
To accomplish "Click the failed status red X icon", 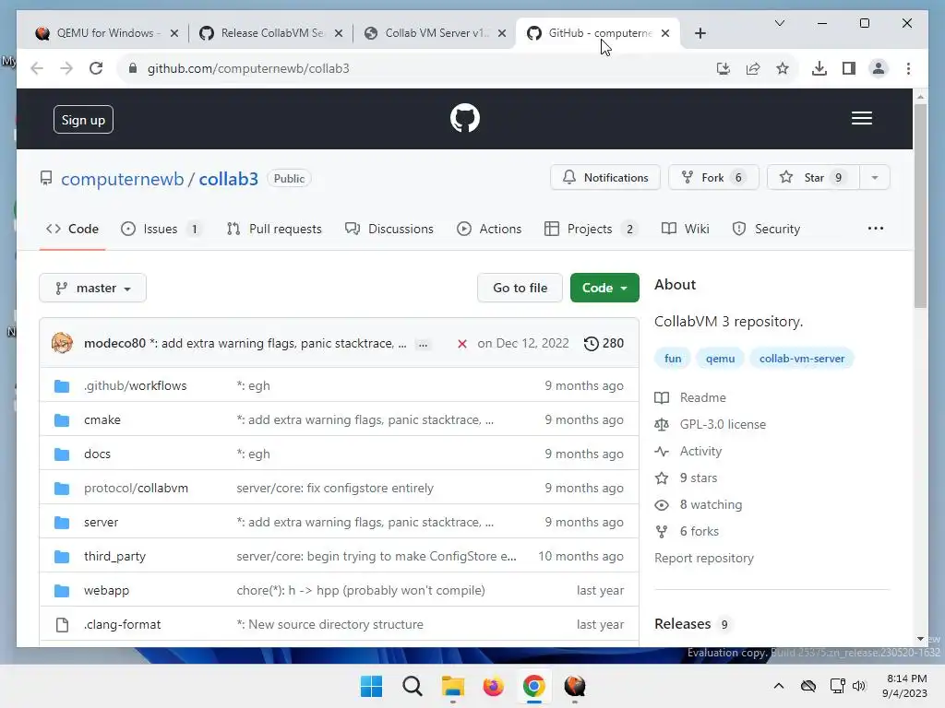I will [461, 343].
